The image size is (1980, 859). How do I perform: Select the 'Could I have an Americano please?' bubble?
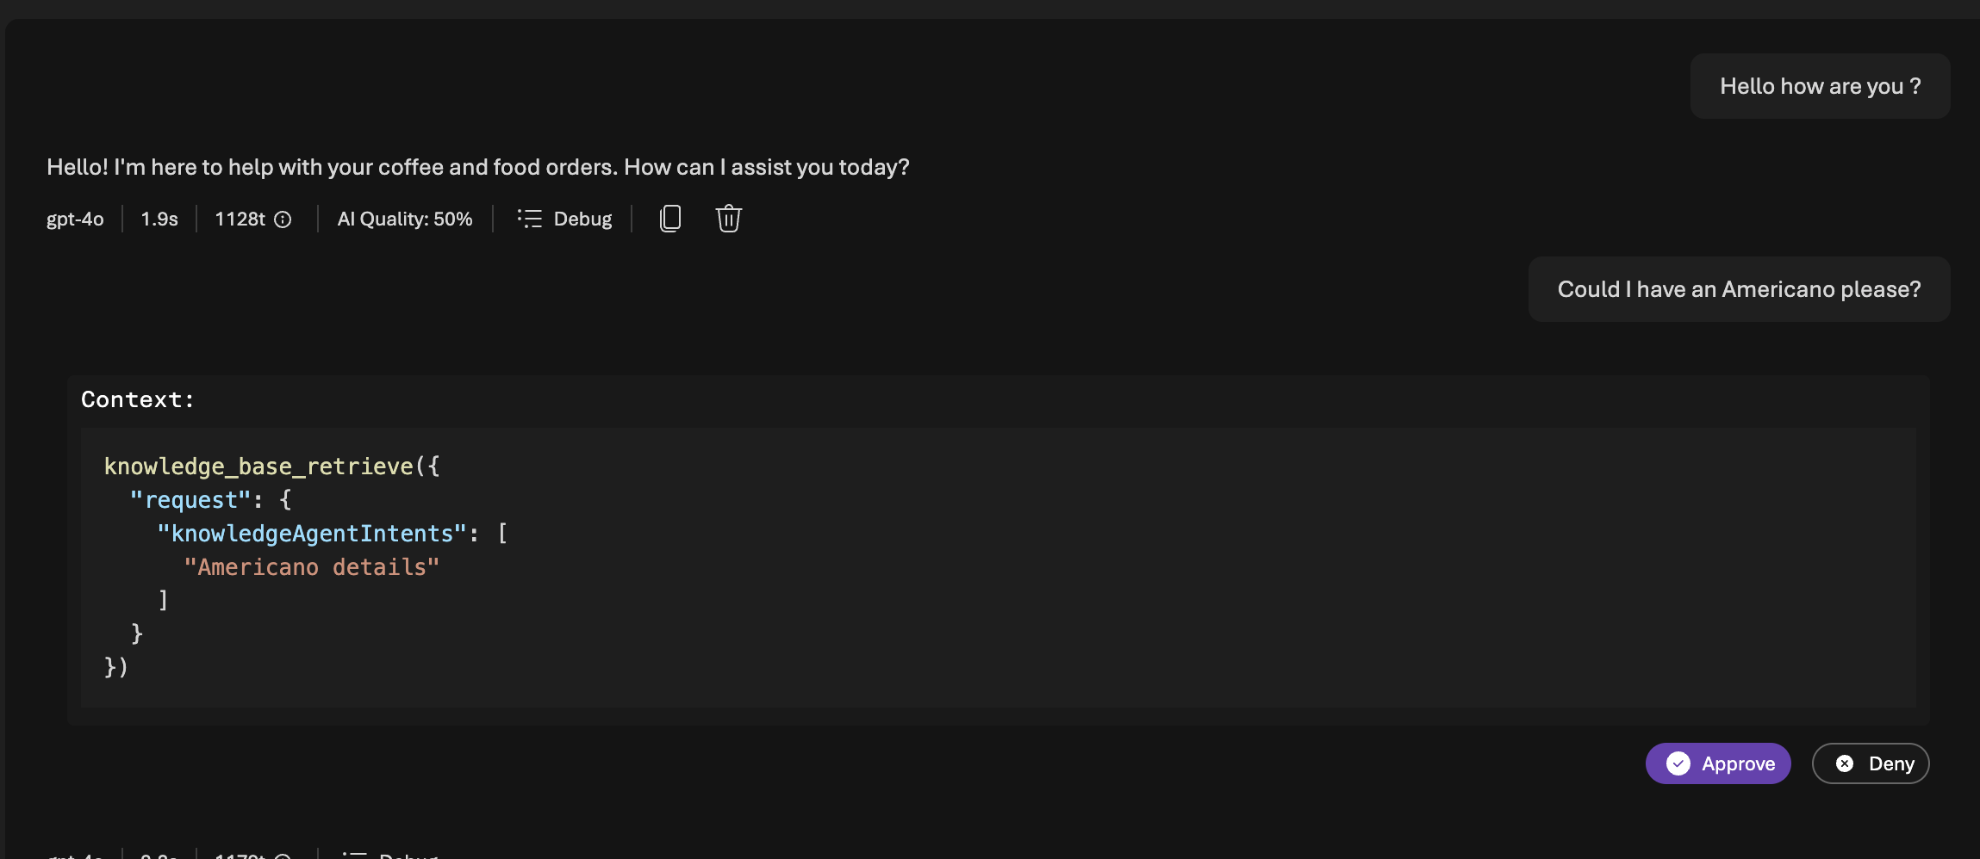1739,289
